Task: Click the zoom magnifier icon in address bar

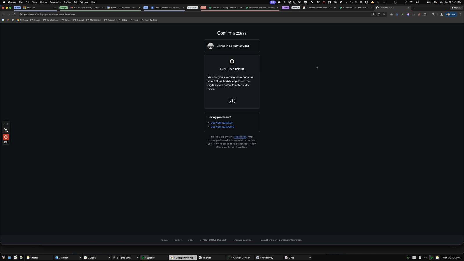Action: pyautogui.click(x=374, y=14)
